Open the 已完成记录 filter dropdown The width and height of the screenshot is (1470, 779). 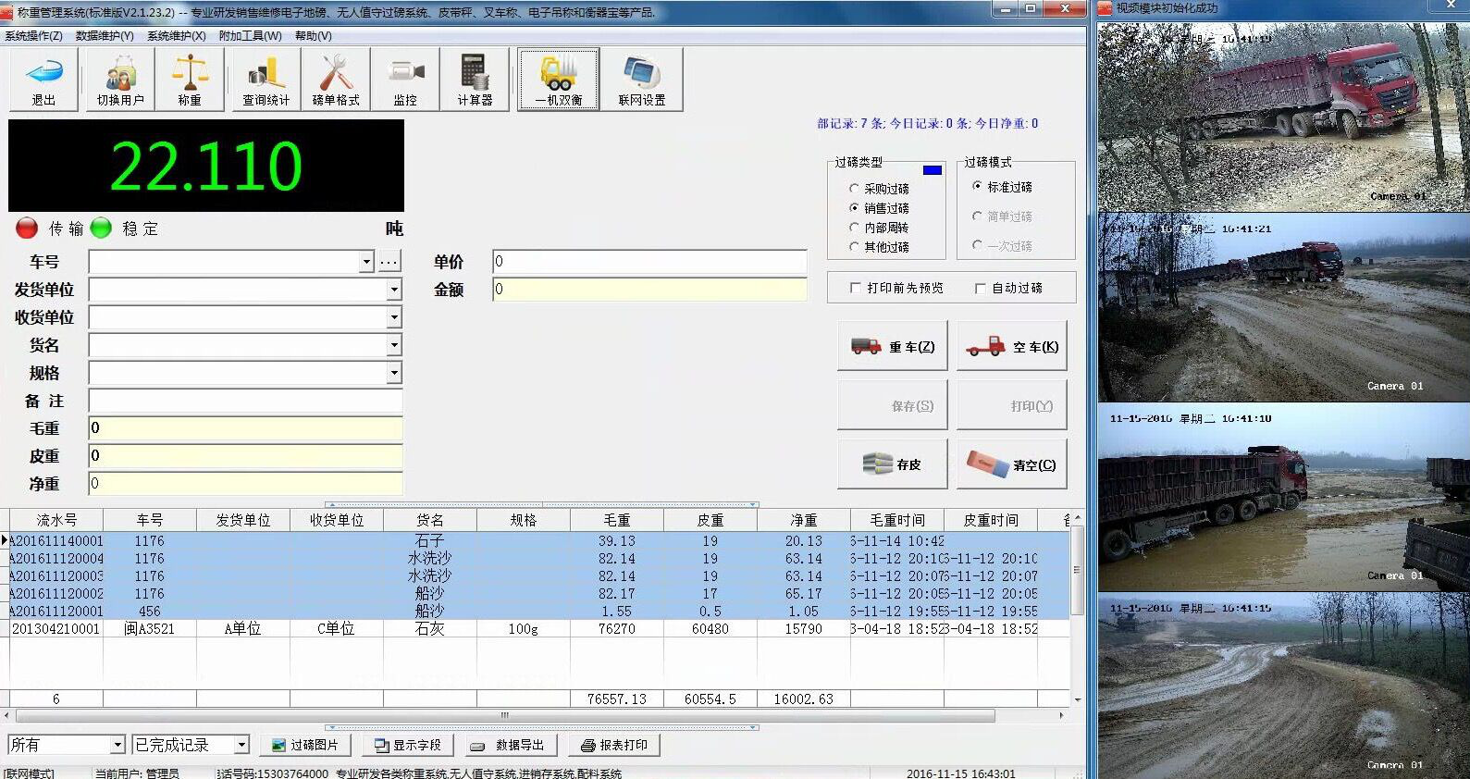pyautogui.click(x=241, y=745)
